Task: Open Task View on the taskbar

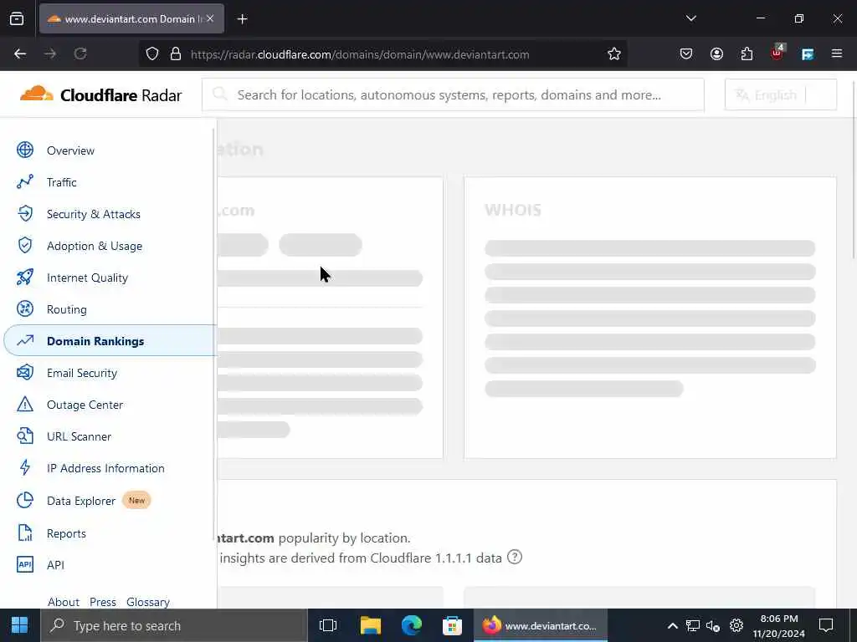Action: [328, 625]
